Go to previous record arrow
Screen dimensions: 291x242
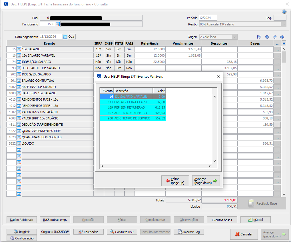(267, 37)
